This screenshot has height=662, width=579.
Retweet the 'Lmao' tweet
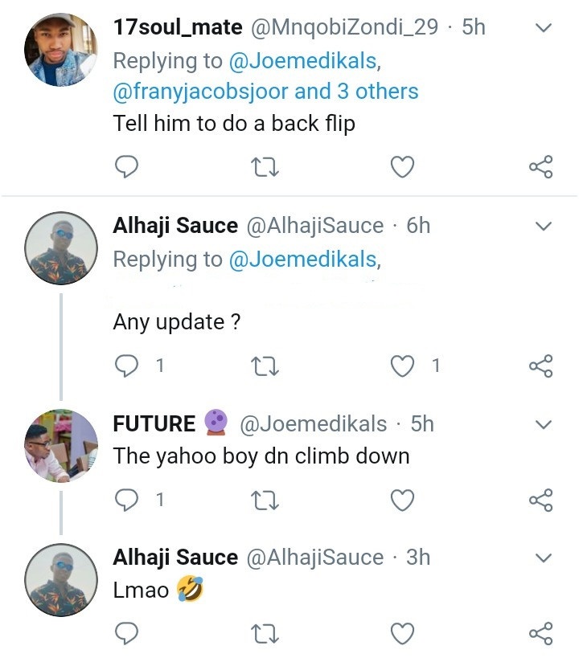[265, 633]
